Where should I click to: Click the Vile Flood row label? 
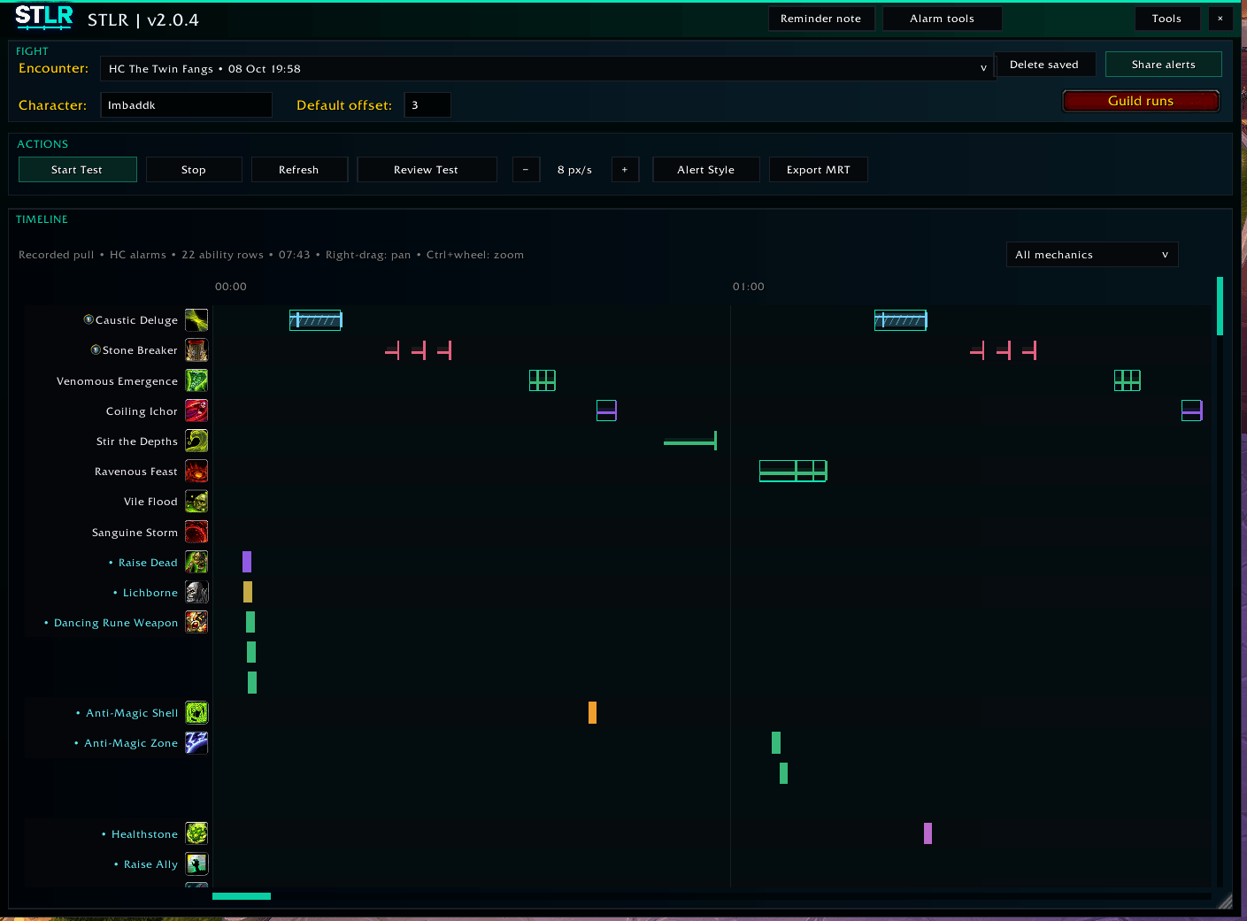click(150, 502)
